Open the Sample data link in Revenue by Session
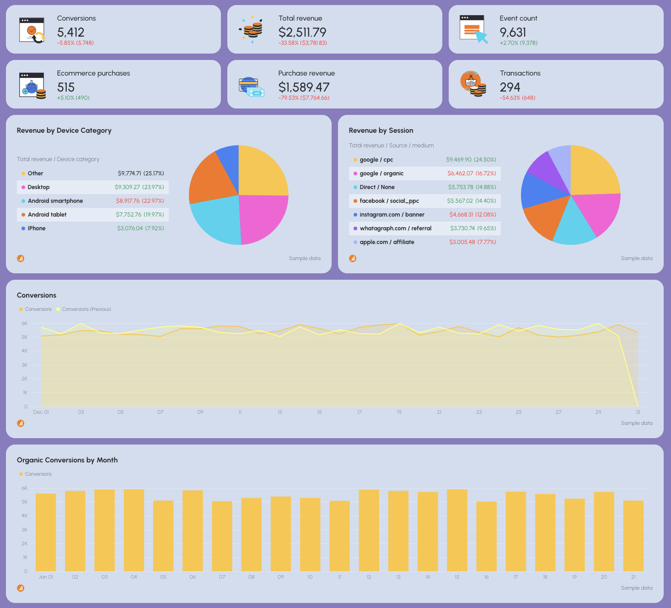 pos(637,258)
